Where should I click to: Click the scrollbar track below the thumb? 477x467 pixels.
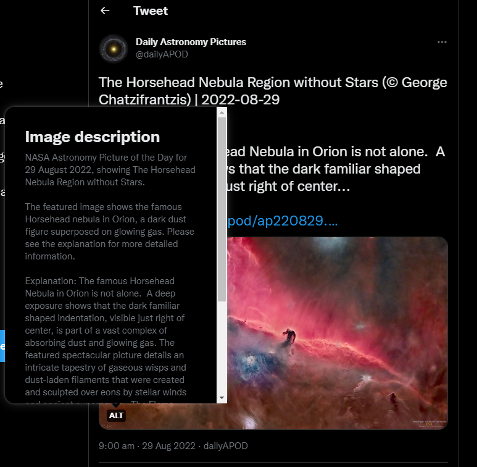click(x=222, y=347)
